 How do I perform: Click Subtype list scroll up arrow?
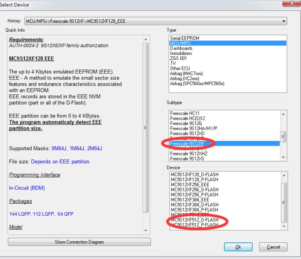tap(283, 114)
